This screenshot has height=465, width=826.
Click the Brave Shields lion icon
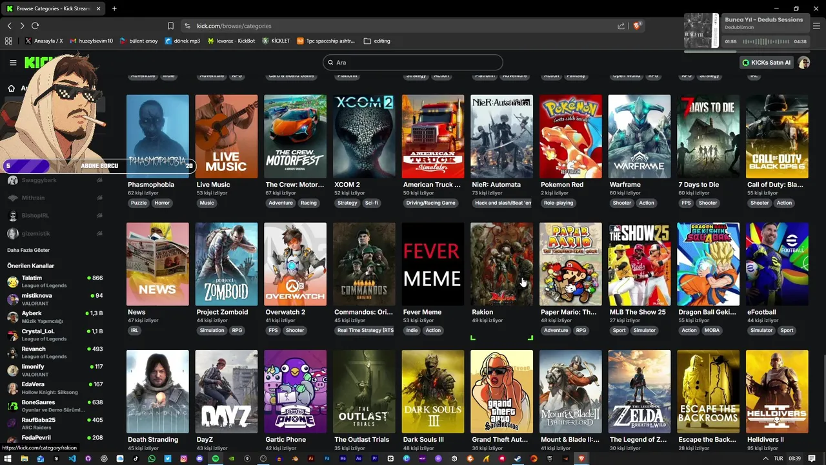(637, 26)
